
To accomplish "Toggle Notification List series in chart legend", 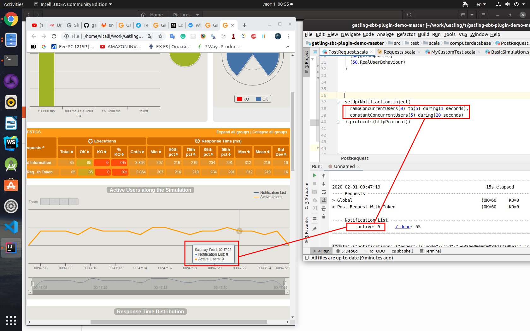I will 270,193.
